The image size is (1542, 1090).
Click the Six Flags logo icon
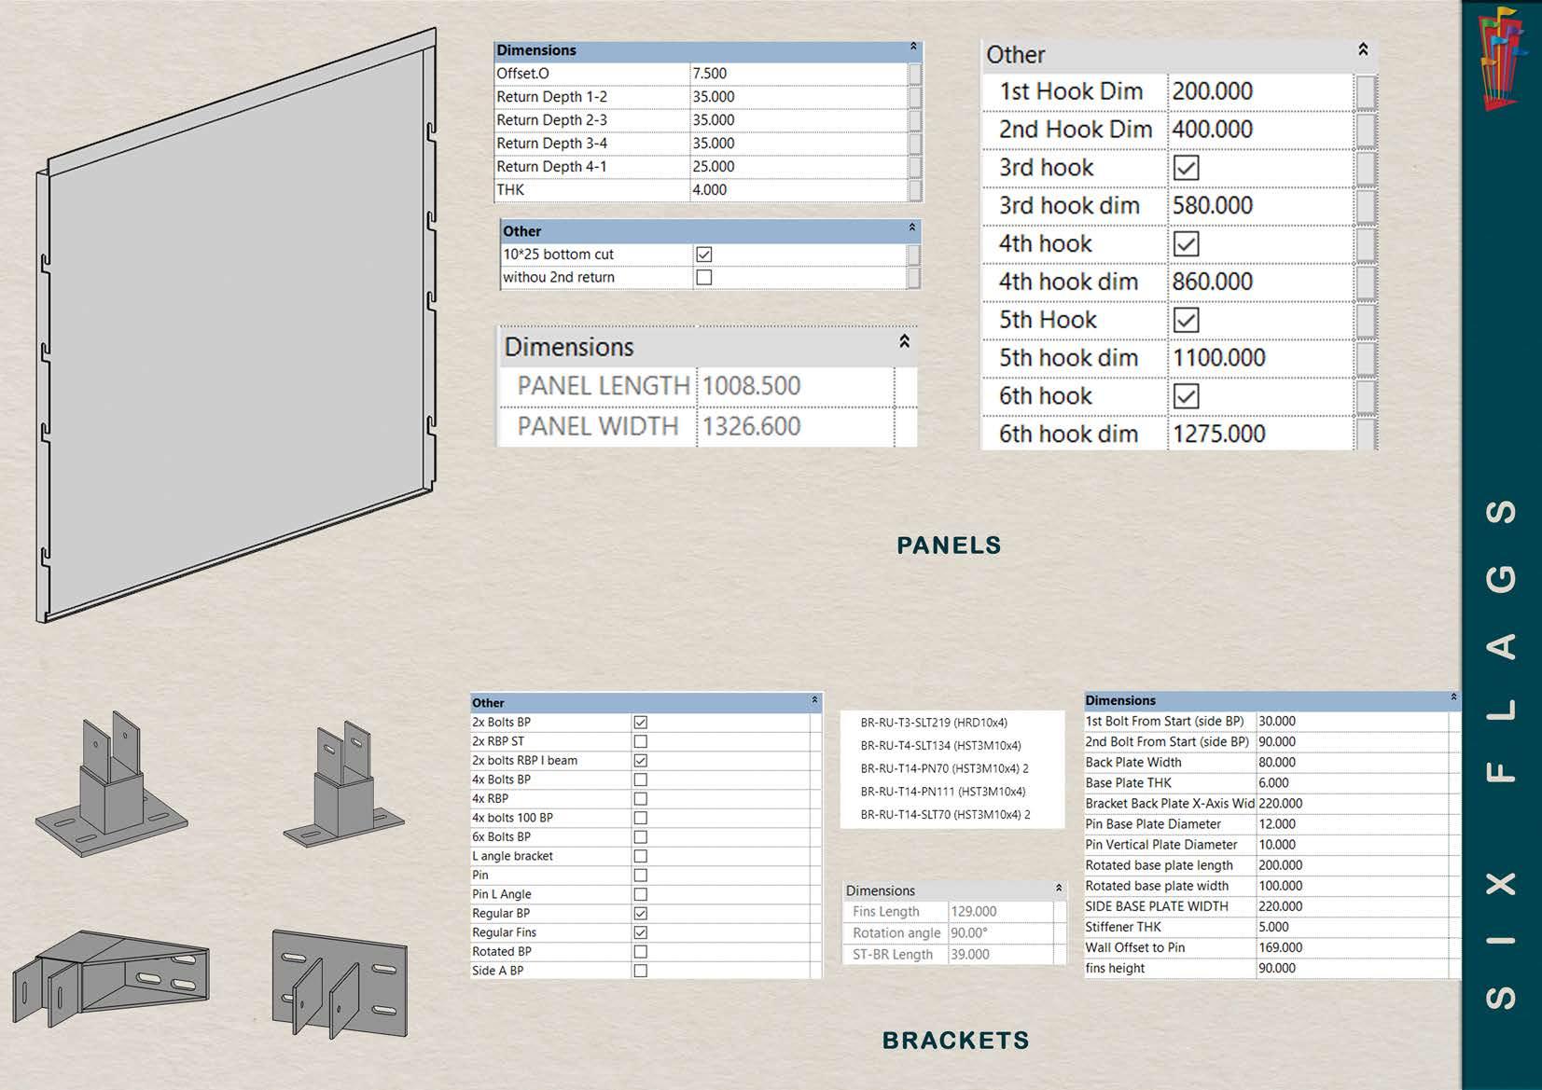pyautogui.click(x=1499, y=58)
